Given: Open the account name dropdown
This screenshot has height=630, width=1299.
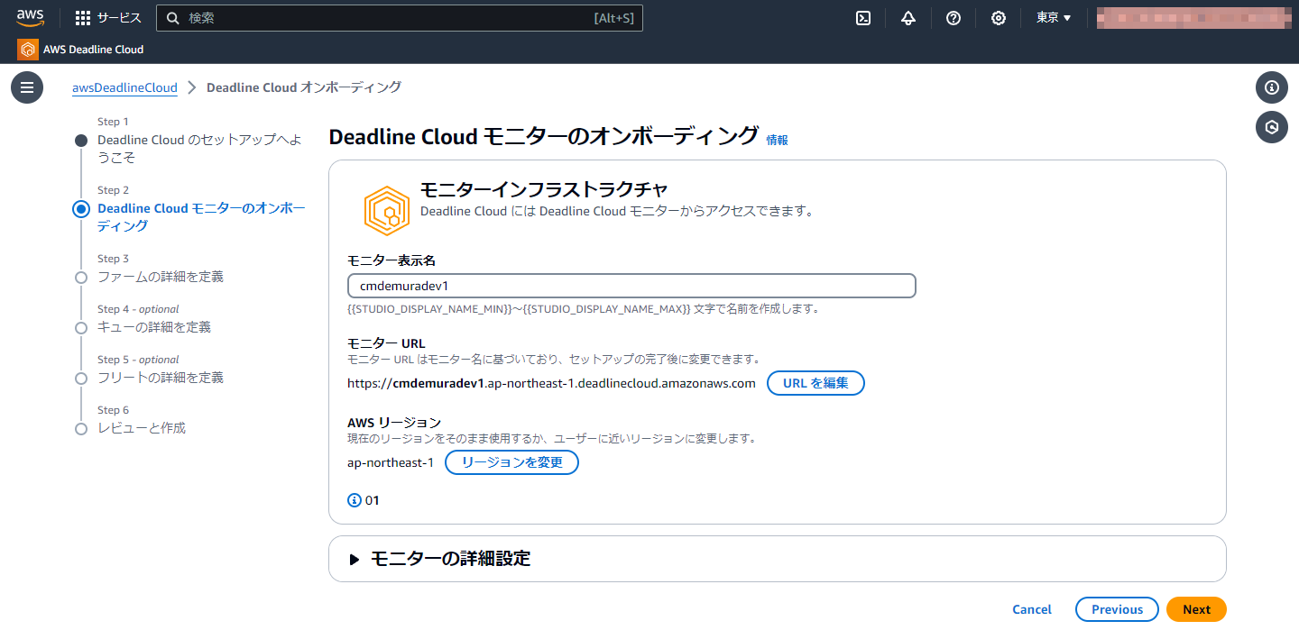Looking at the screenshot, I should coord(1193,17).
